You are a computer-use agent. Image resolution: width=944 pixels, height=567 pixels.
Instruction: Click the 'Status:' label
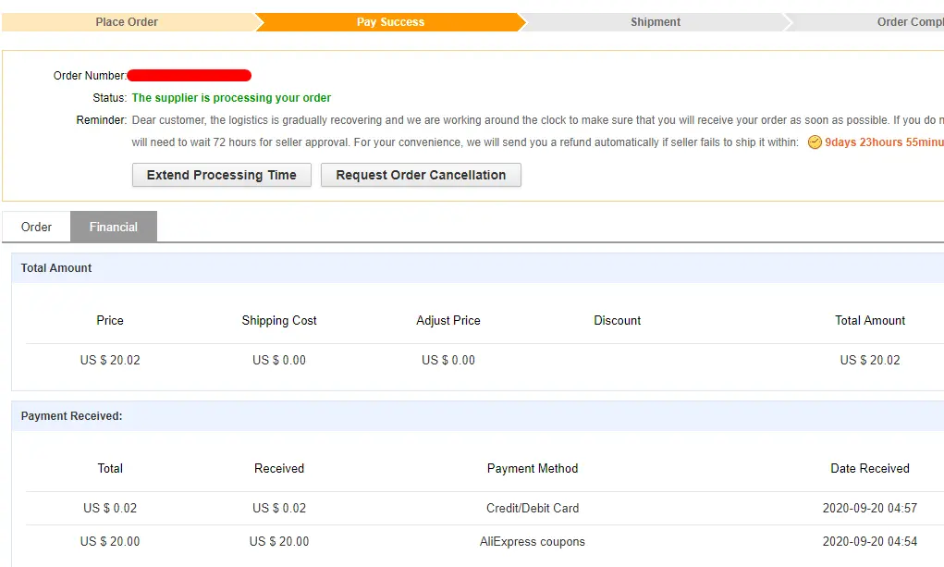pyautogui.click(x=110, y=98)
